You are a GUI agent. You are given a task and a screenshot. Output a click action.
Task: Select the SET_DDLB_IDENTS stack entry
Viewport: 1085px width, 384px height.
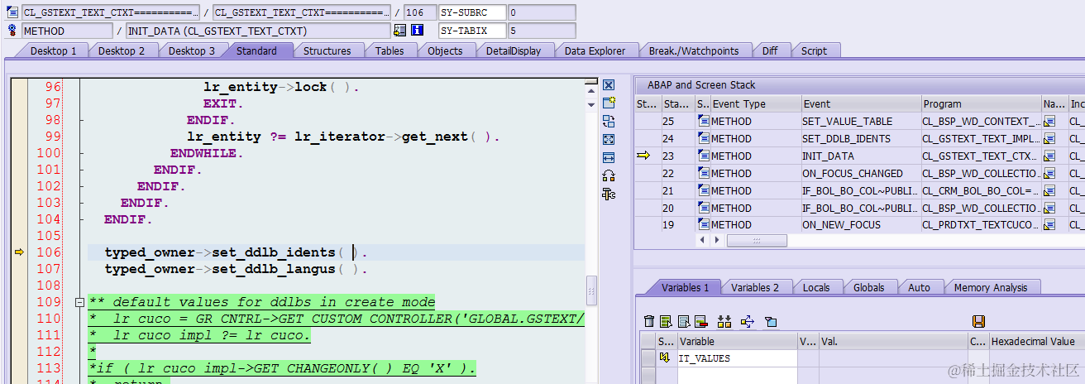(x=860, y=138)
